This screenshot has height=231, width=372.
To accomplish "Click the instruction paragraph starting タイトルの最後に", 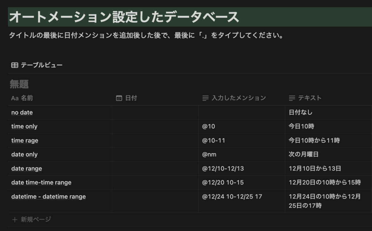I will click(146, 36).
